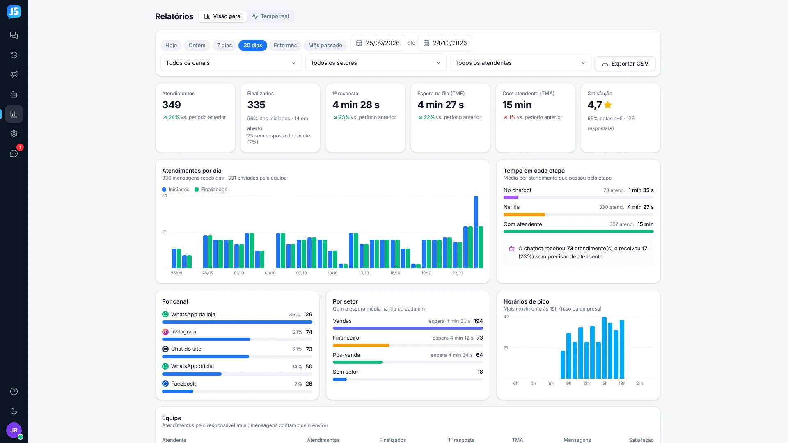Viewport: 788px width, 443px height.
Task: Open the chatbot robot icon in sidebar
Action: click(14, 94)
